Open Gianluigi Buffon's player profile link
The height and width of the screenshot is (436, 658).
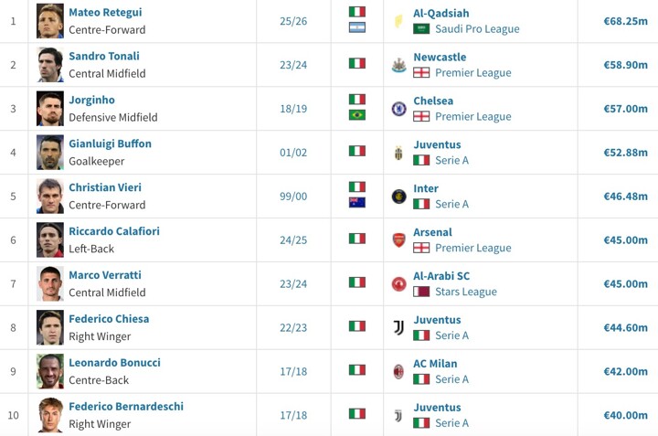pyautogui.click(x=110, y=144)
